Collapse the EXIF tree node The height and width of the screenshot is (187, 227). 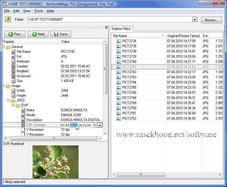pyautogui.click(x=13, y=105)
